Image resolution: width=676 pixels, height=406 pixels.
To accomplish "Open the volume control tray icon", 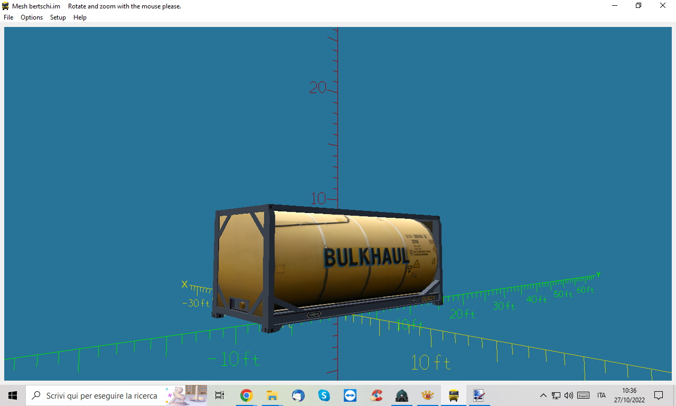I will 569,395.
